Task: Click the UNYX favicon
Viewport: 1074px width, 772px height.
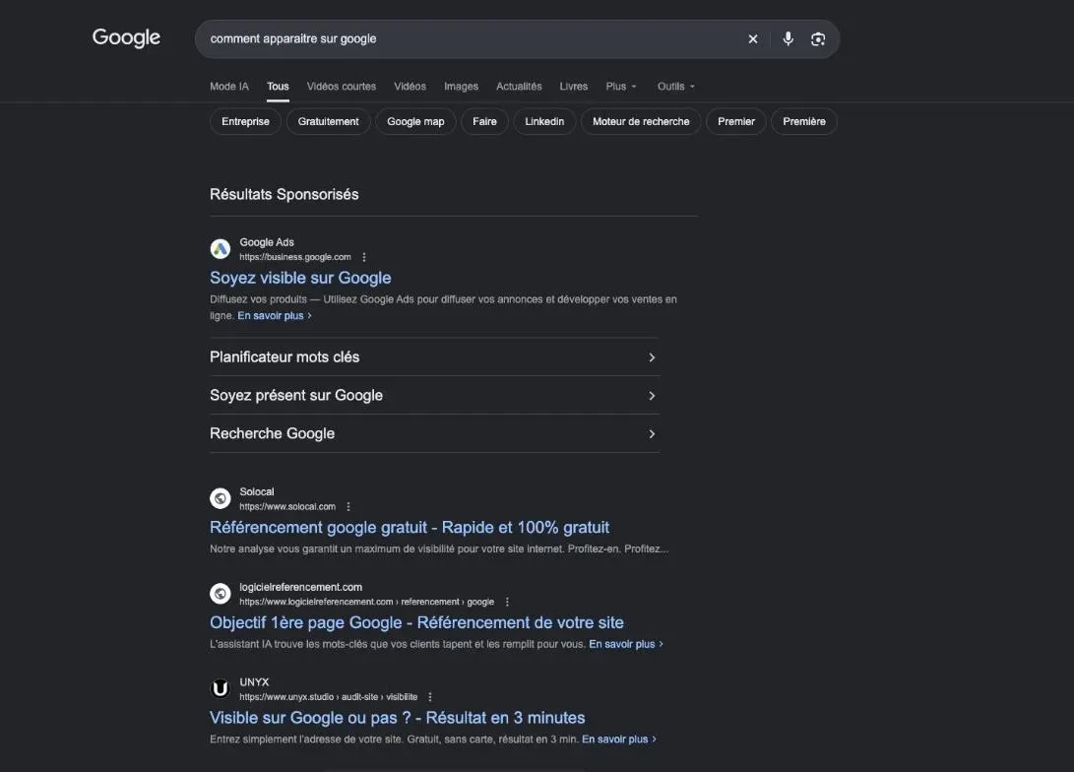Action: coord(220,688)
